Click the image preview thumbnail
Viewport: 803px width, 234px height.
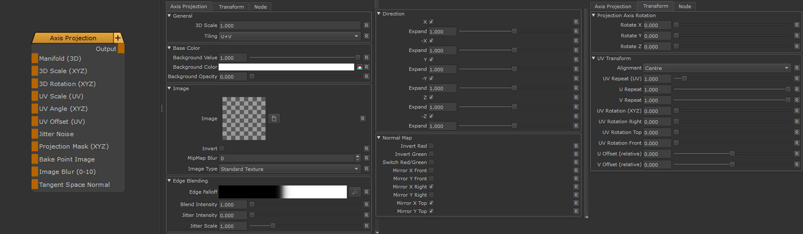244,119
